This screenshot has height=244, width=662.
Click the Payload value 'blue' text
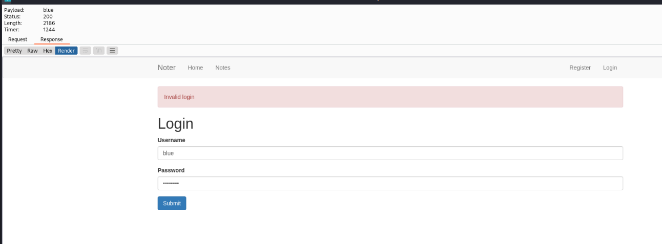coord(48,10)
